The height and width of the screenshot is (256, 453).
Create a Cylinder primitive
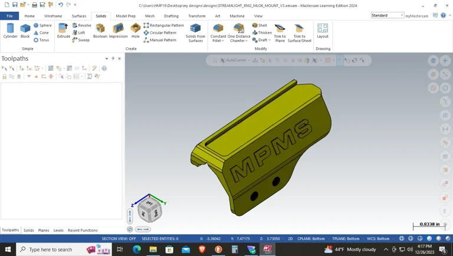[x=10, y=31]
